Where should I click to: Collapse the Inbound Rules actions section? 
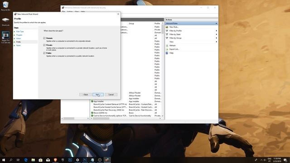coord(216,24)
